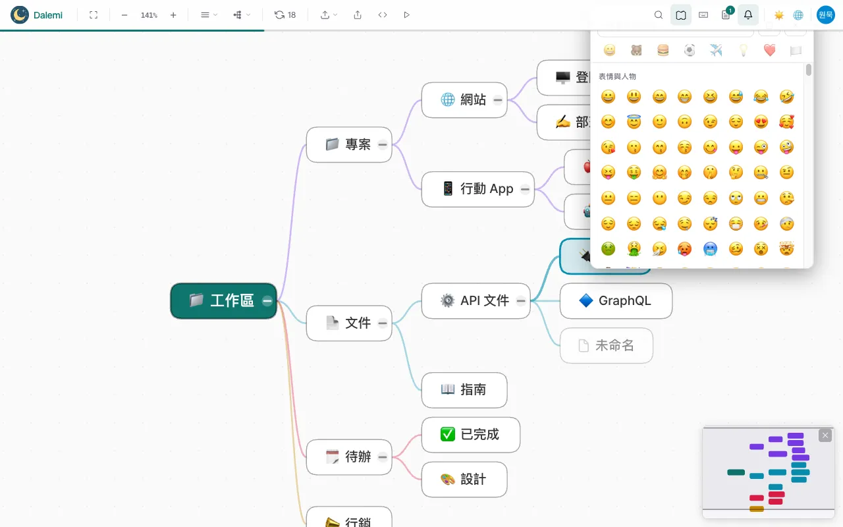
Task: Open the user avatar menu
Action: coord(826,14)
